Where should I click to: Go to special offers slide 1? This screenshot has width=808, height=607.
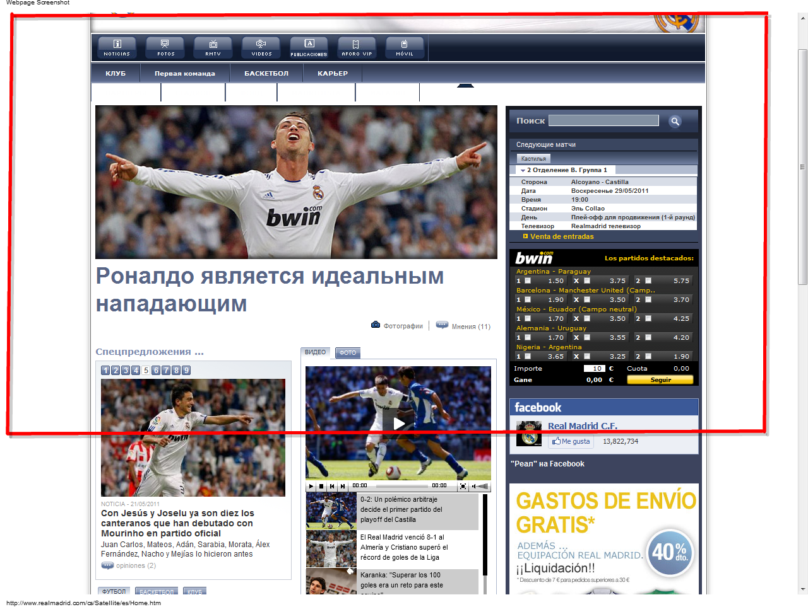(105, 371)
